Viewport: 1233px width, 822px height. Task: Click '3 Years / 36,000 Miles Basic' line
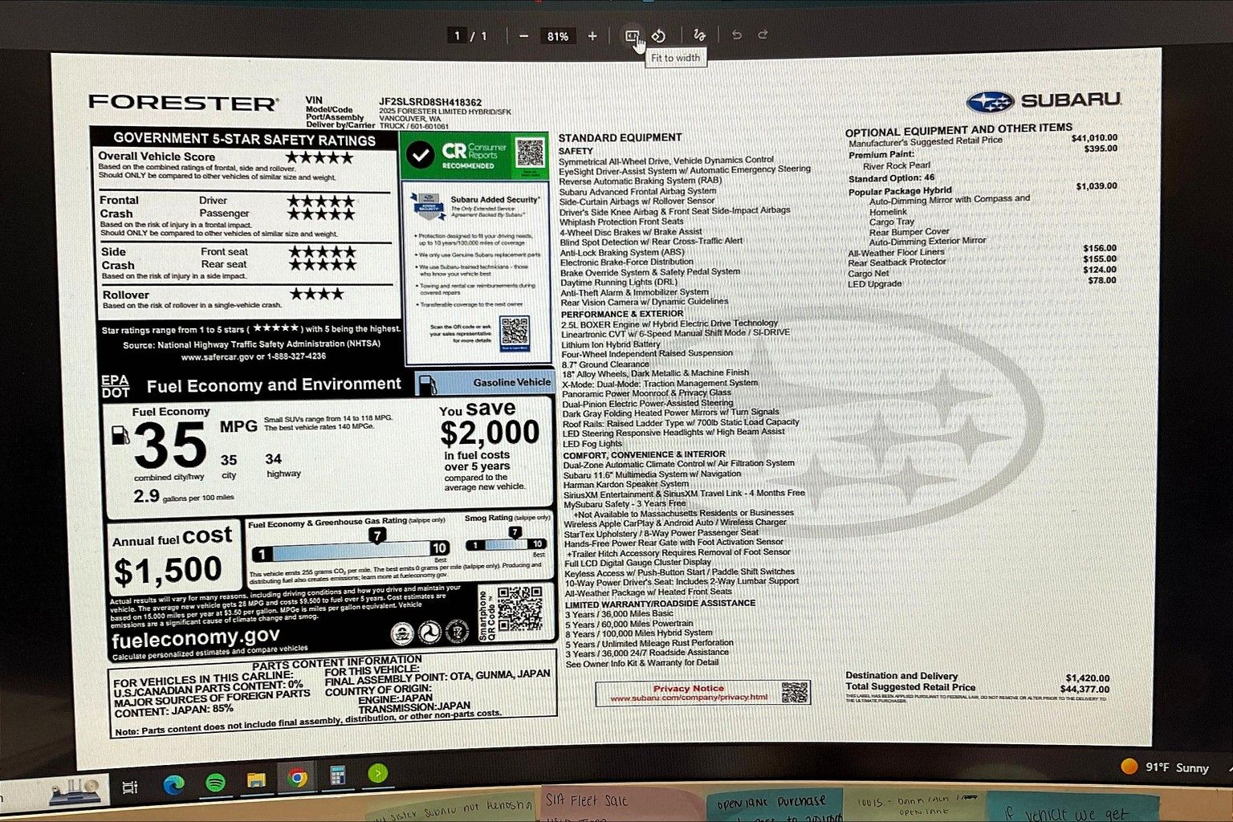coord(619,614)
